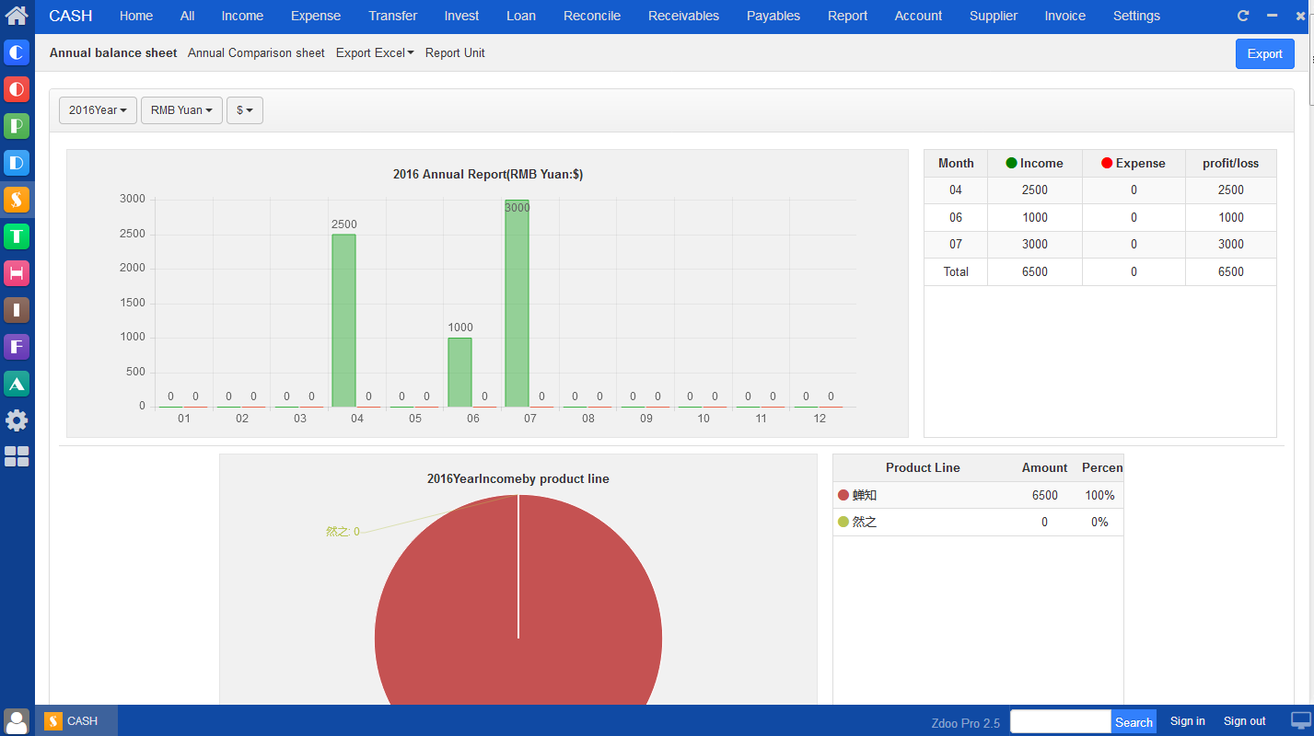1314x736 pixels.
Task: Switch to the CASH taskbar entry
Action: [76, 721]
